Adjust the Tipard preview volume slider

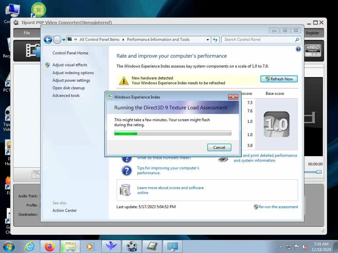pyautogui.click(x=319, y=172)
